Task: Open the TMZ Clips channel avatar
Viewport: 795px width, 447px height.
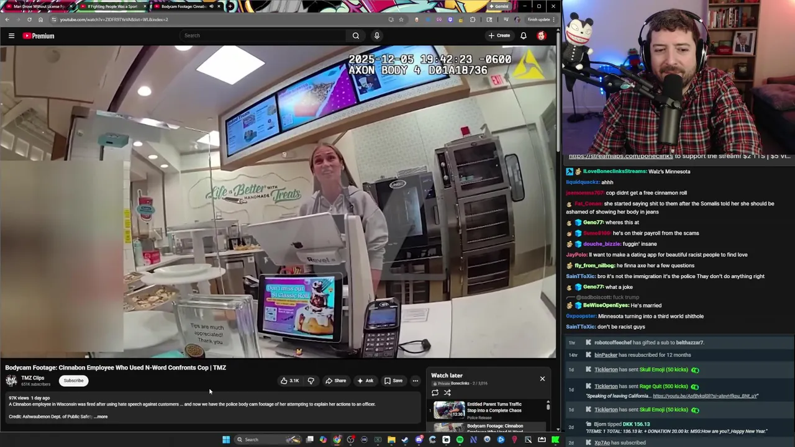Action: point(11,381)
